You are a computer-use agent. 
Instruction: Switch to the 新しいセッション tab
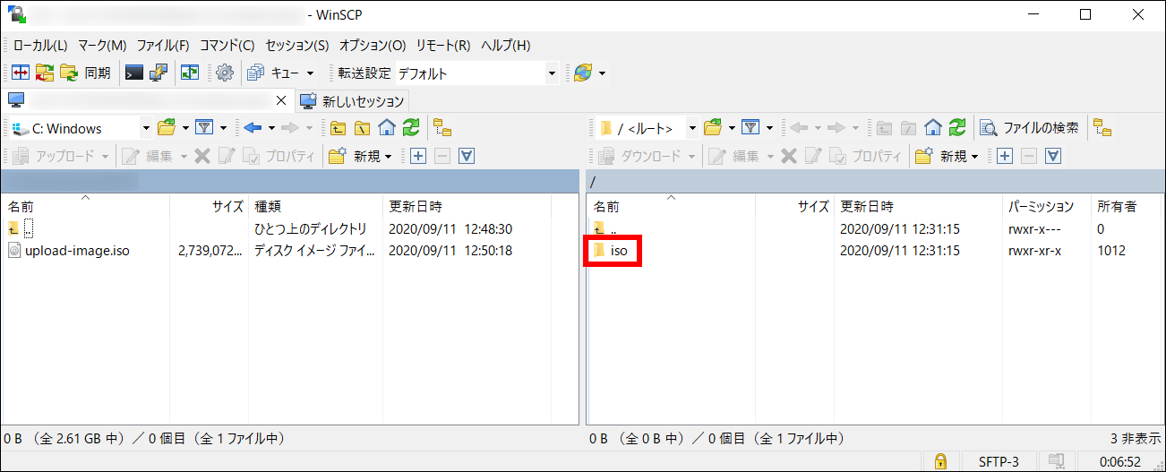tap(354, 101)
